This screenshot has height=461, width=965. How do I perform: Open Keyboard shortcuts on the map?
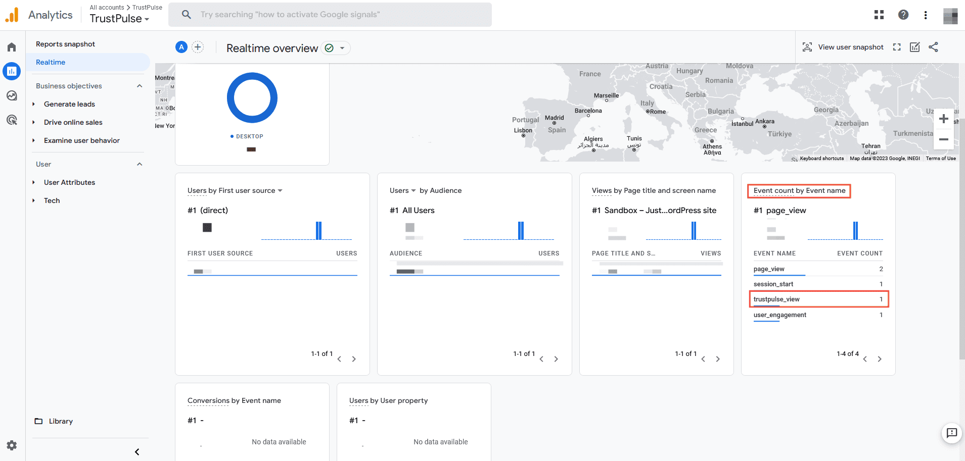[x=821, y=159]
